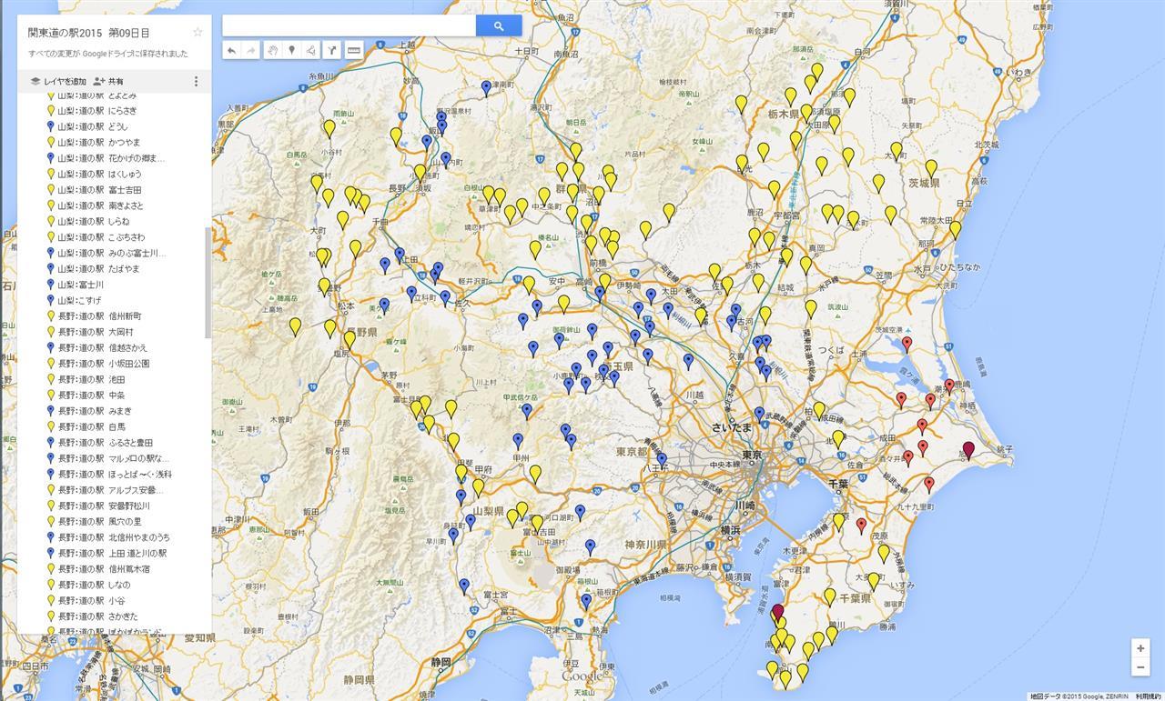The image size is (1165, 701).
Task: Select list item 道の駅 富士吉田
Action: [x=100, y=190]
